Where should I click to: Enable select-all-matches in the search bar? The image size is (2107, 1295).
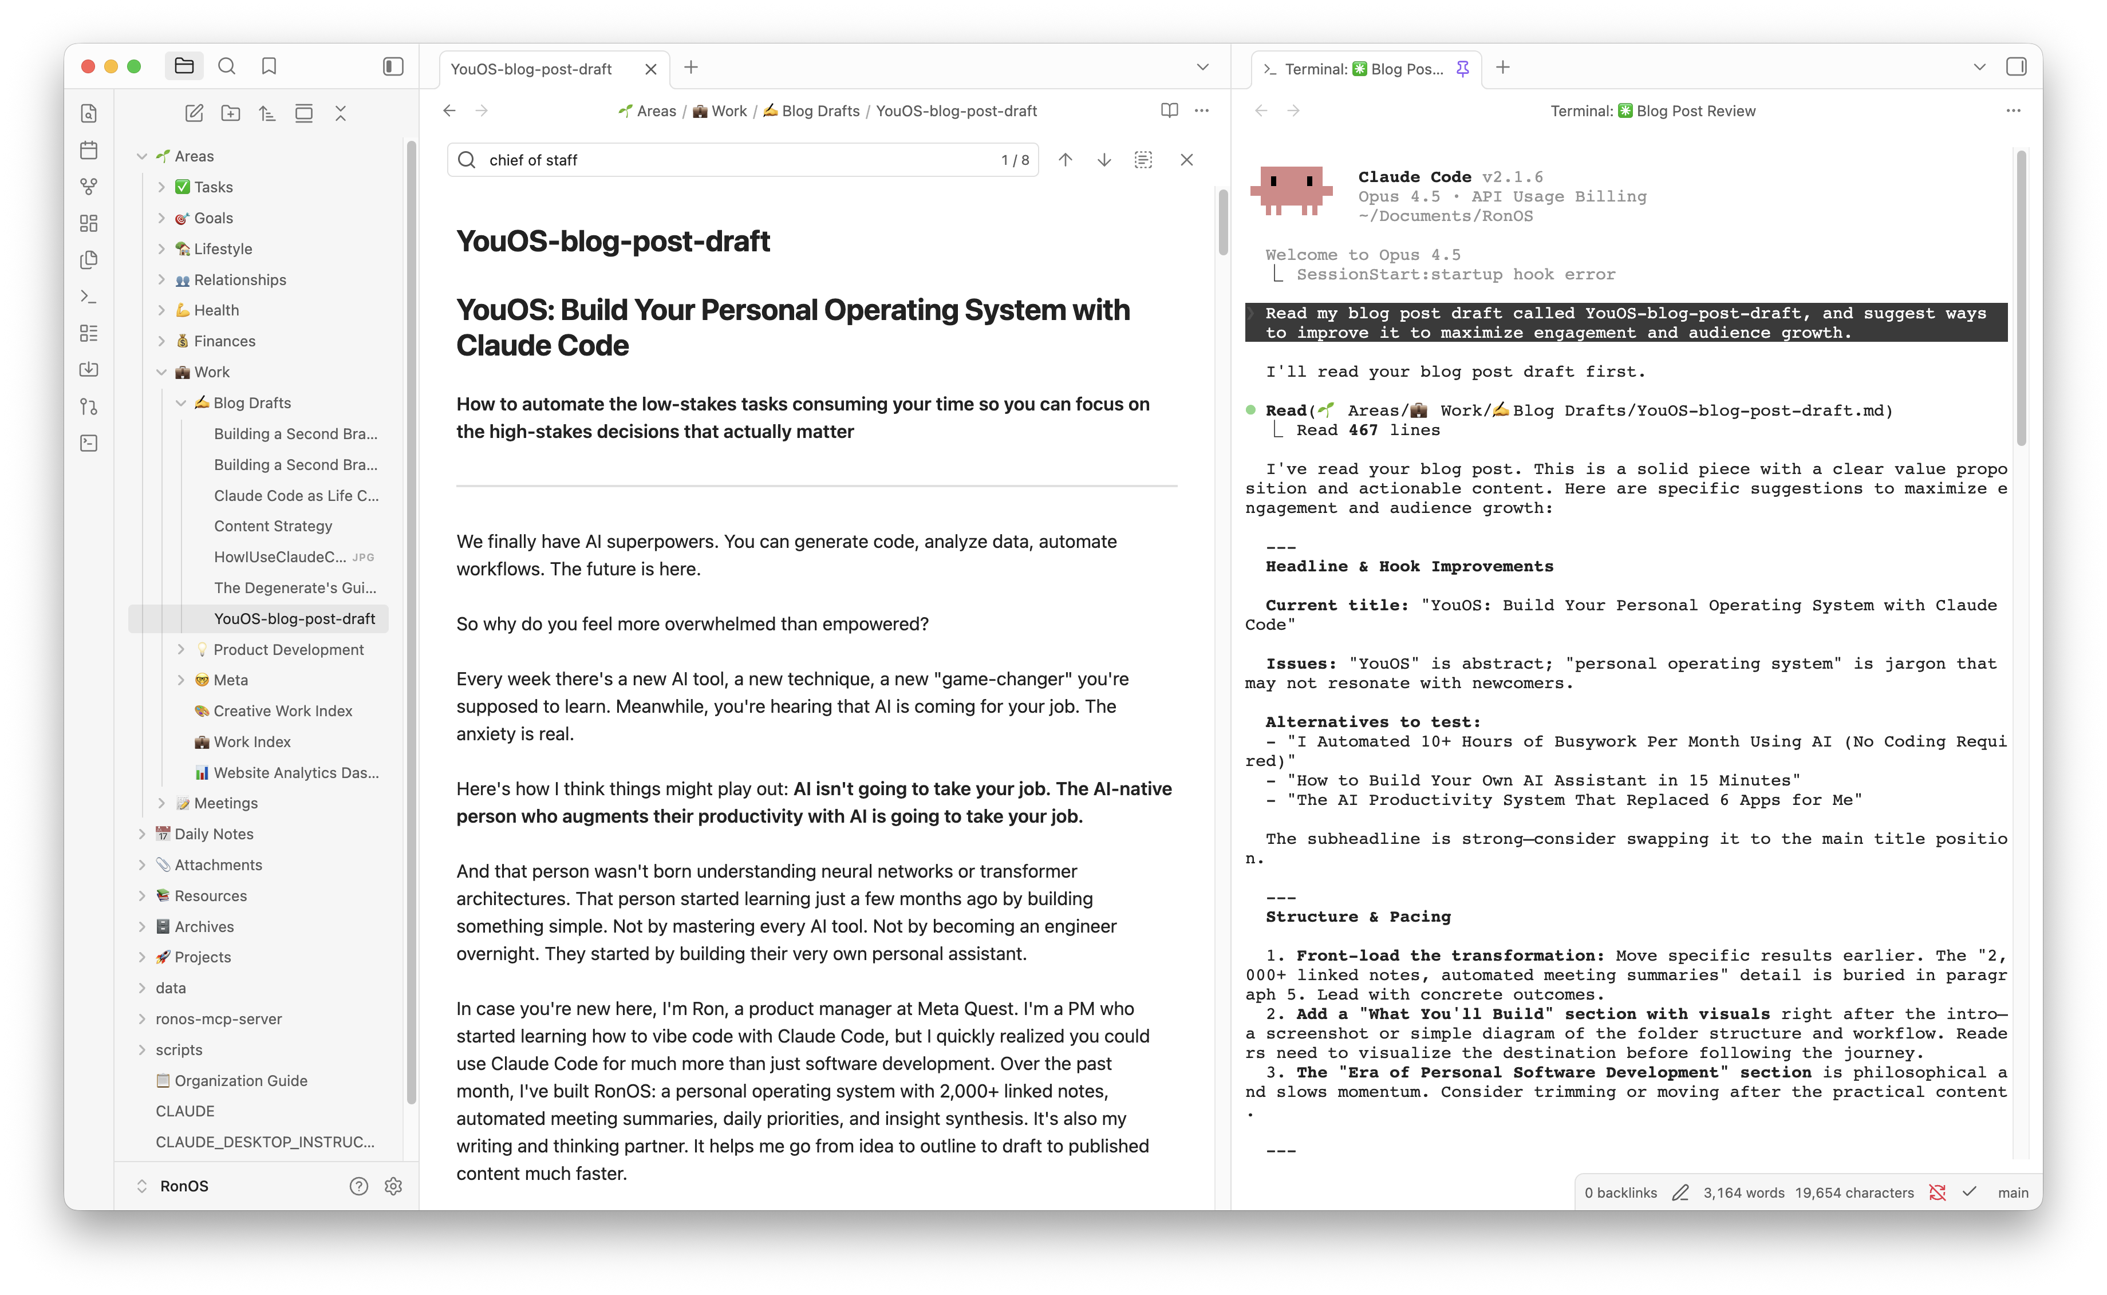point(1143,159)
